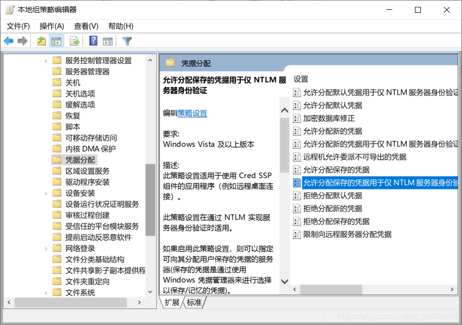Click the app icon in the title bar
Screen dimensions: 462x325
(10, 9)
